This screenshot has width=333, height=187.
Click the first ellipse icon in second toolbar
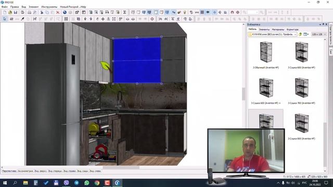point(127,19)
